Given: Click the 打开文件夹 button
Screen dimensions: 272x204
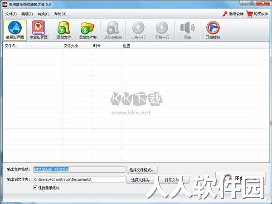Looking at the screenshot, I should (174, 180).
